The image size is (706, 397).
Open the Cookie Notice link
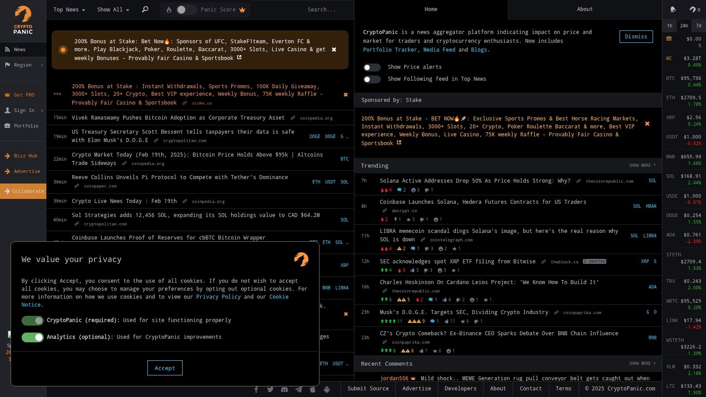(x=155, y=301)
